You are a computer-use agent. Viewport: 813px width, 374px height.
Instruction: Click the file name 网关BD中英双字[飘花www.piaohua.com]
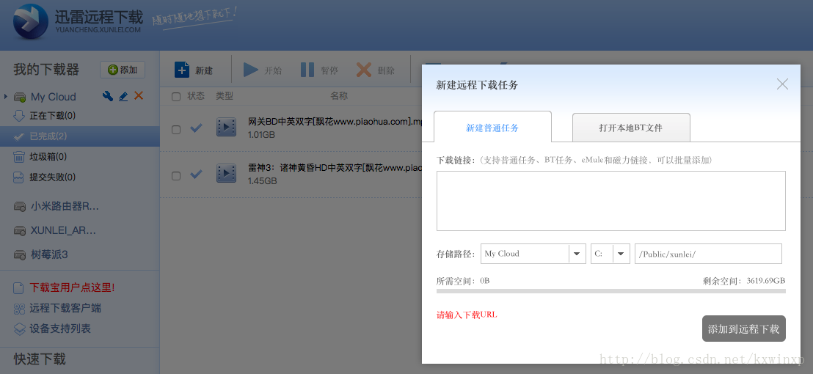click(335, 122)
